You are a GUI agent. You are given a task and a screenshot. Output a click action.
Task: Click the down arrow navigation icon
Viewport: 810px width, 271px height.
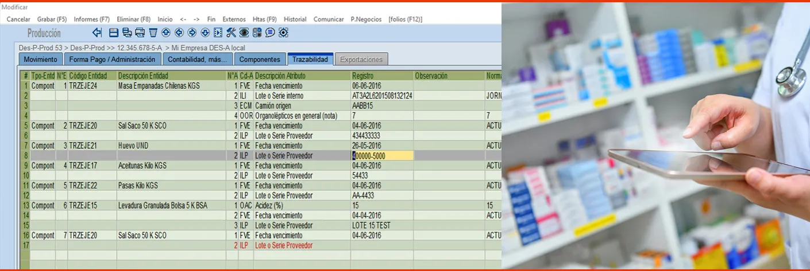point(205,33)
